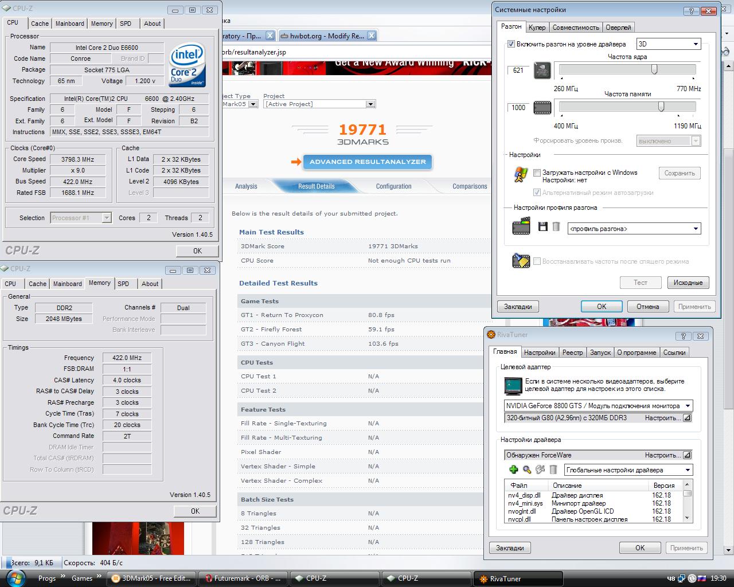The height and width of the screenshot is (587, 734).
Task: Click Файл column header in driver list
Action: 527,486
